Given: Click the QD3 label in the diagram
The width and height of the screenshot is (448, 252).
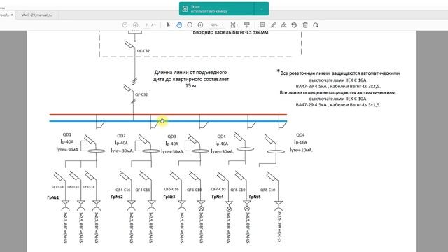Looking at the screenshot, I should point(171,136).
